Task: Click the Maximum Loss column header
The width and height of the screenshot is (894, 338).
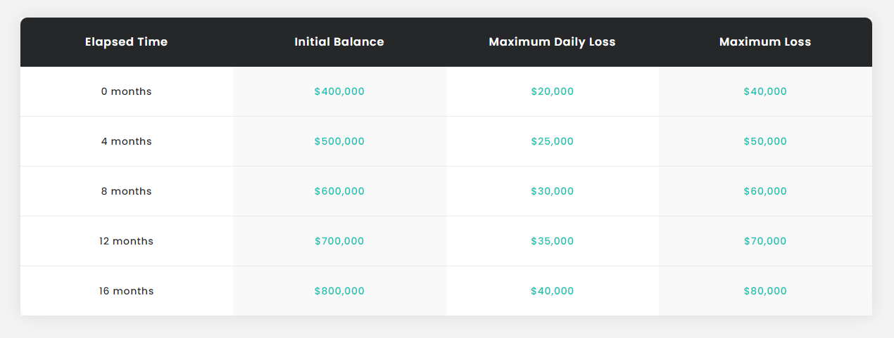Action: (765, 42)
